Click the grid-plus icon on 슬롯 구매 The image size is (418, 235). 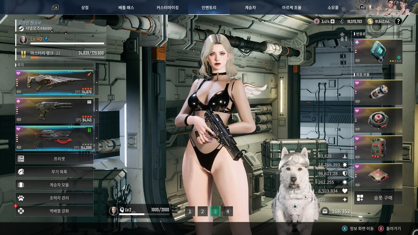[x=360, y=198]
